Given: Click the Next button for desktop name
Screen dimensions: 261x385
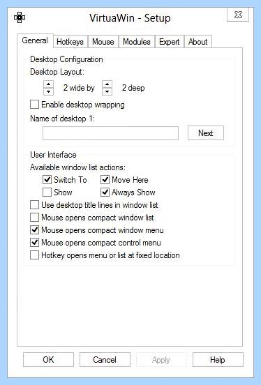Looking at the screenshot, I should pyautogui.click(x=206, y=133).
